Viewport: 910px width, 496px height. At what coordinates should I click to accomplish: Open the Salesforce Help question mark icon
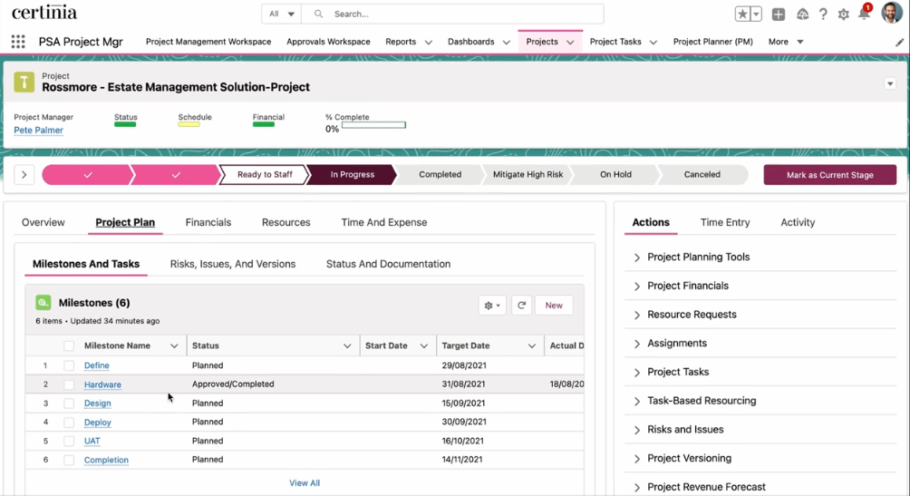[x=823, y=15]
